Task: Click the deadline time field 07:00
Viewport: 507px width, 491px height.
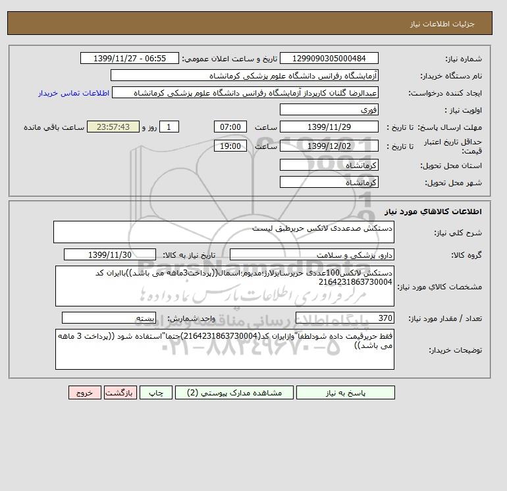Action: coord(230,127)
